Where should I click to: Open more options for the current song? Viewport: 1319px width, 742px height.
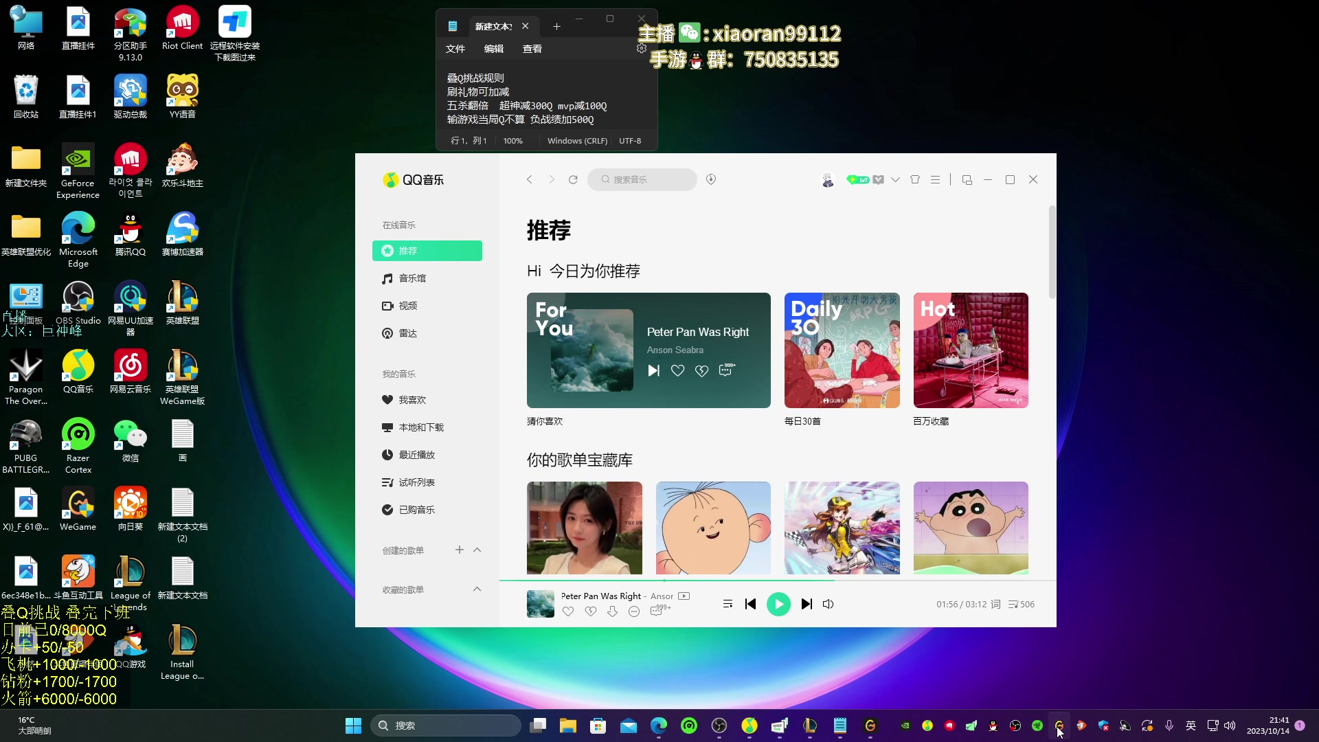[634, 611]
